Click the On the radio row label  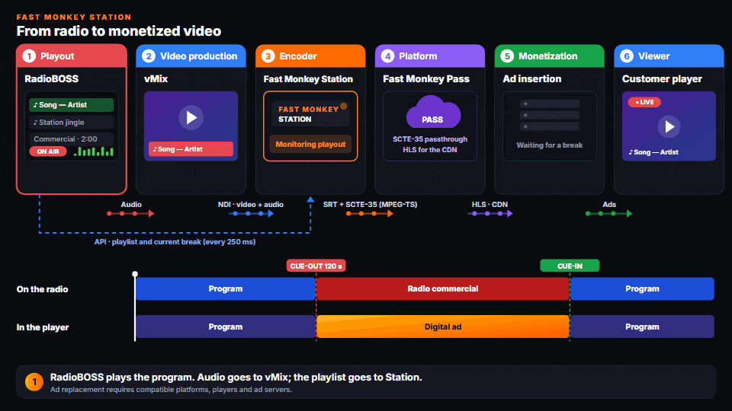[43, 289]
